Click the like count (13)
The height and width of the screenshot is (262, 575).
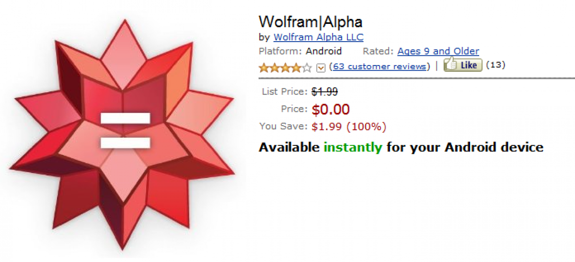[495, 65]
